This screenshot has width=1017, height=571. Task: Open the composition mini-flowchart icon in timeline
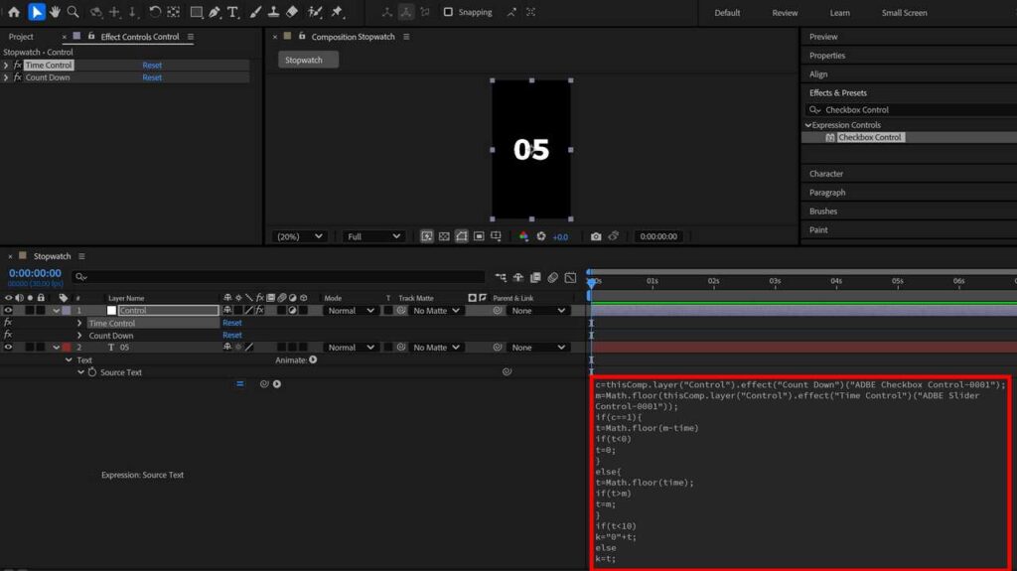pos(501,277)
